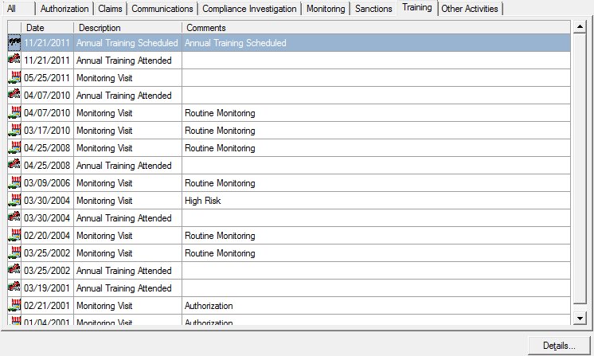Switch to the Authorization tab

click(x=64, y=9)
